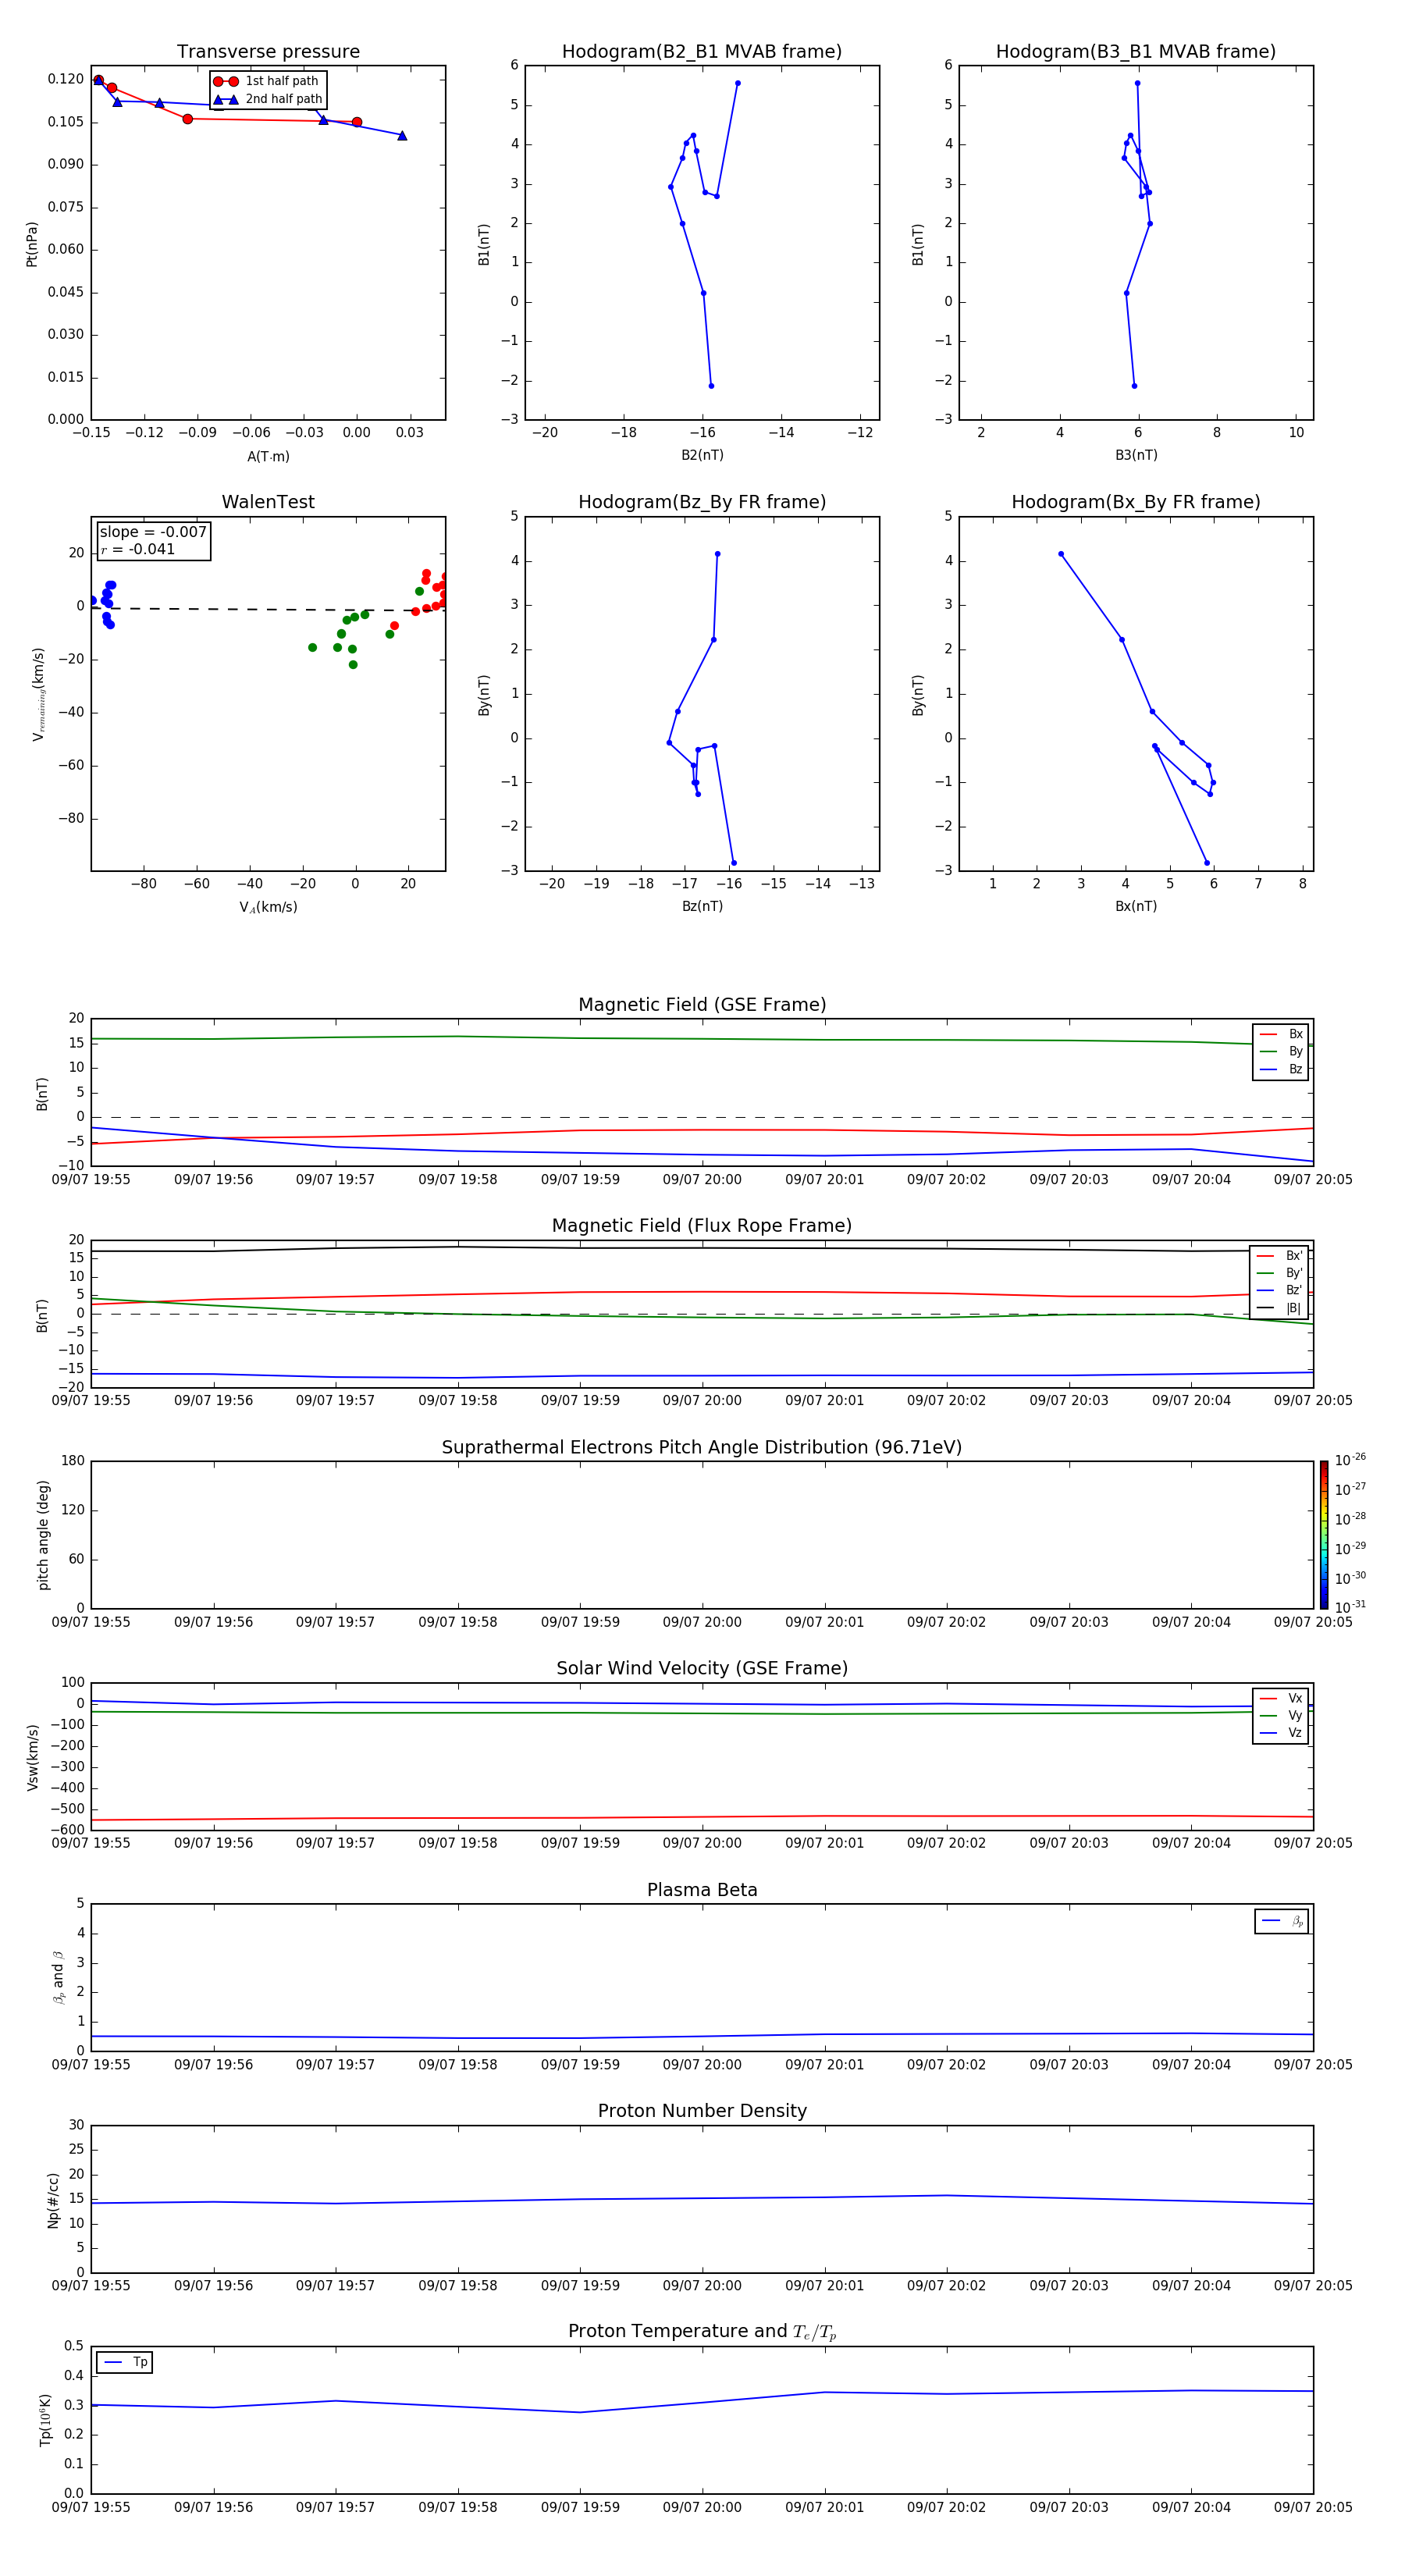This screenshot has width=1405, height=2576.
Task: Click the rightmost blue triangle in Transverse pressure
Action: pyautogui.click(x=402, y=135)
